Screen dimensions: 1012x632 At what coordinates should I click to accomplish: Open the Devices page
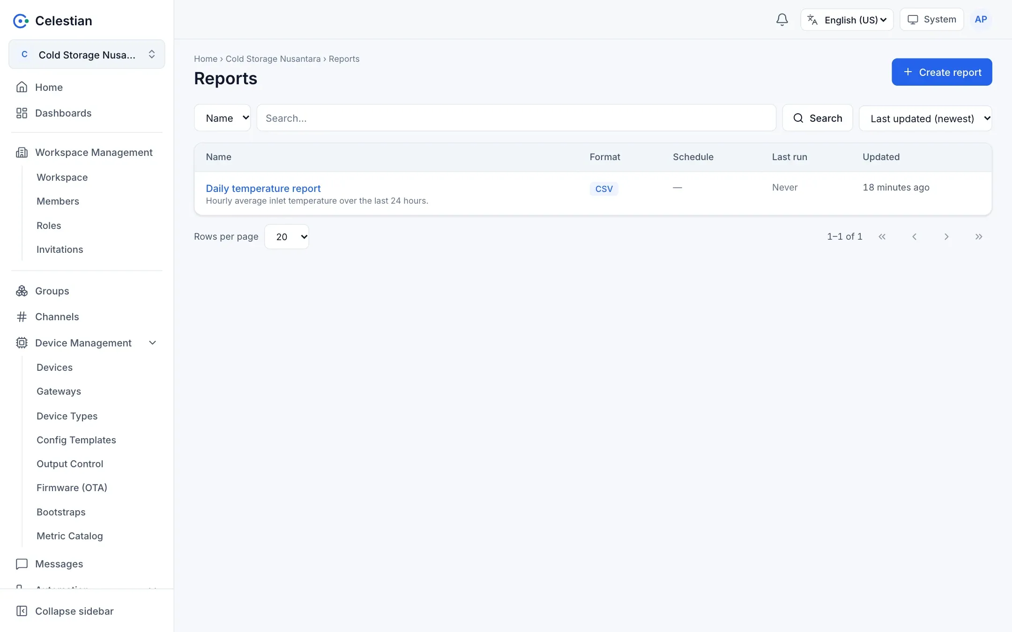(x=54, y=367)
